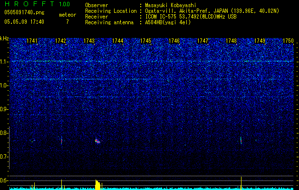
Task: Click the Receiving antenna label
Action: pyautogui.click(x=109, y=22)
